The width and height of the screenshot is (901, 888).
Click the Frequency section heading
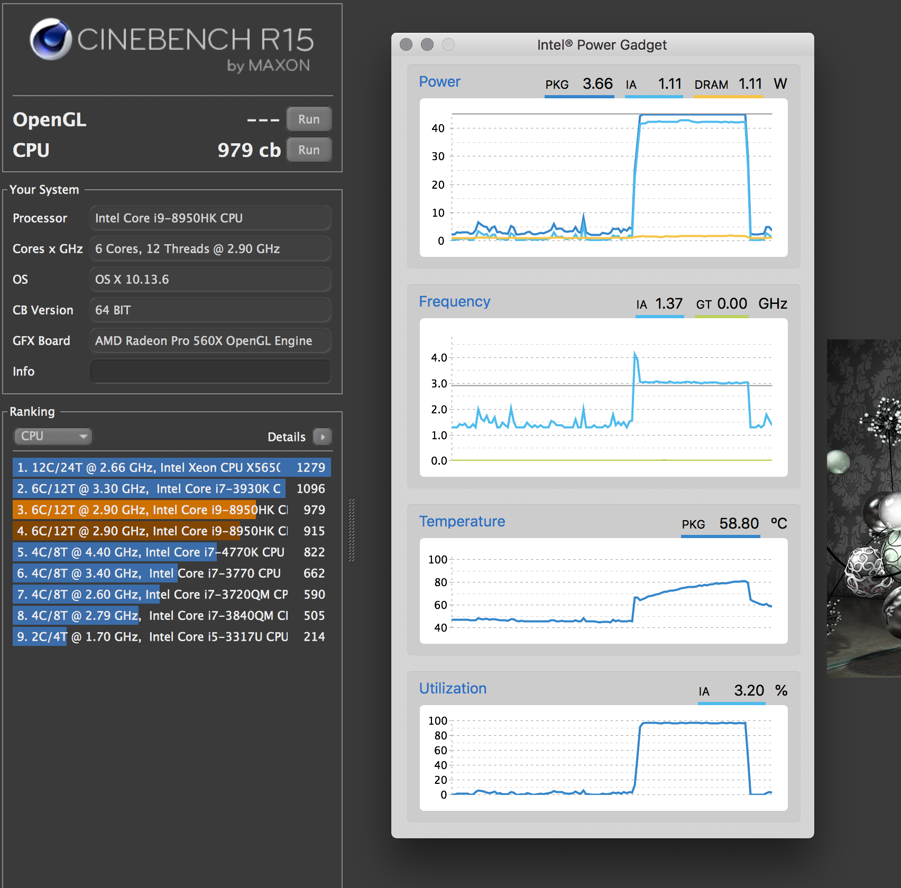click(x=455, y=301)
